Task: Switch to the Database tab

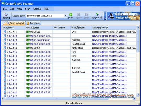Action: pos(33,23)
